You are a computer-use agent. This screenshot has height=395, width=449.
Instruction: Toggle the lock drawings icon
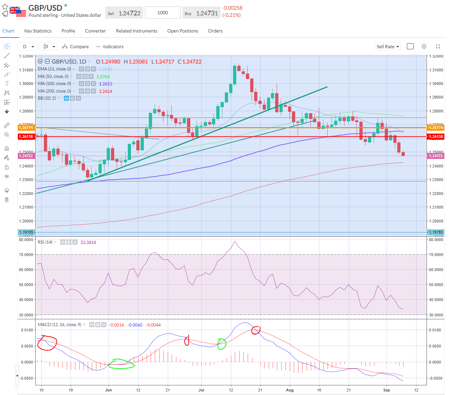click(x=7, y=167)
